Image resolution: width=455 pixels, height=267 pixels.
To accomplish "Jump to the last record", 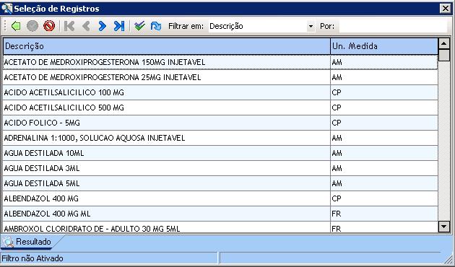I will pyautogui.click(x=119, y=26).
